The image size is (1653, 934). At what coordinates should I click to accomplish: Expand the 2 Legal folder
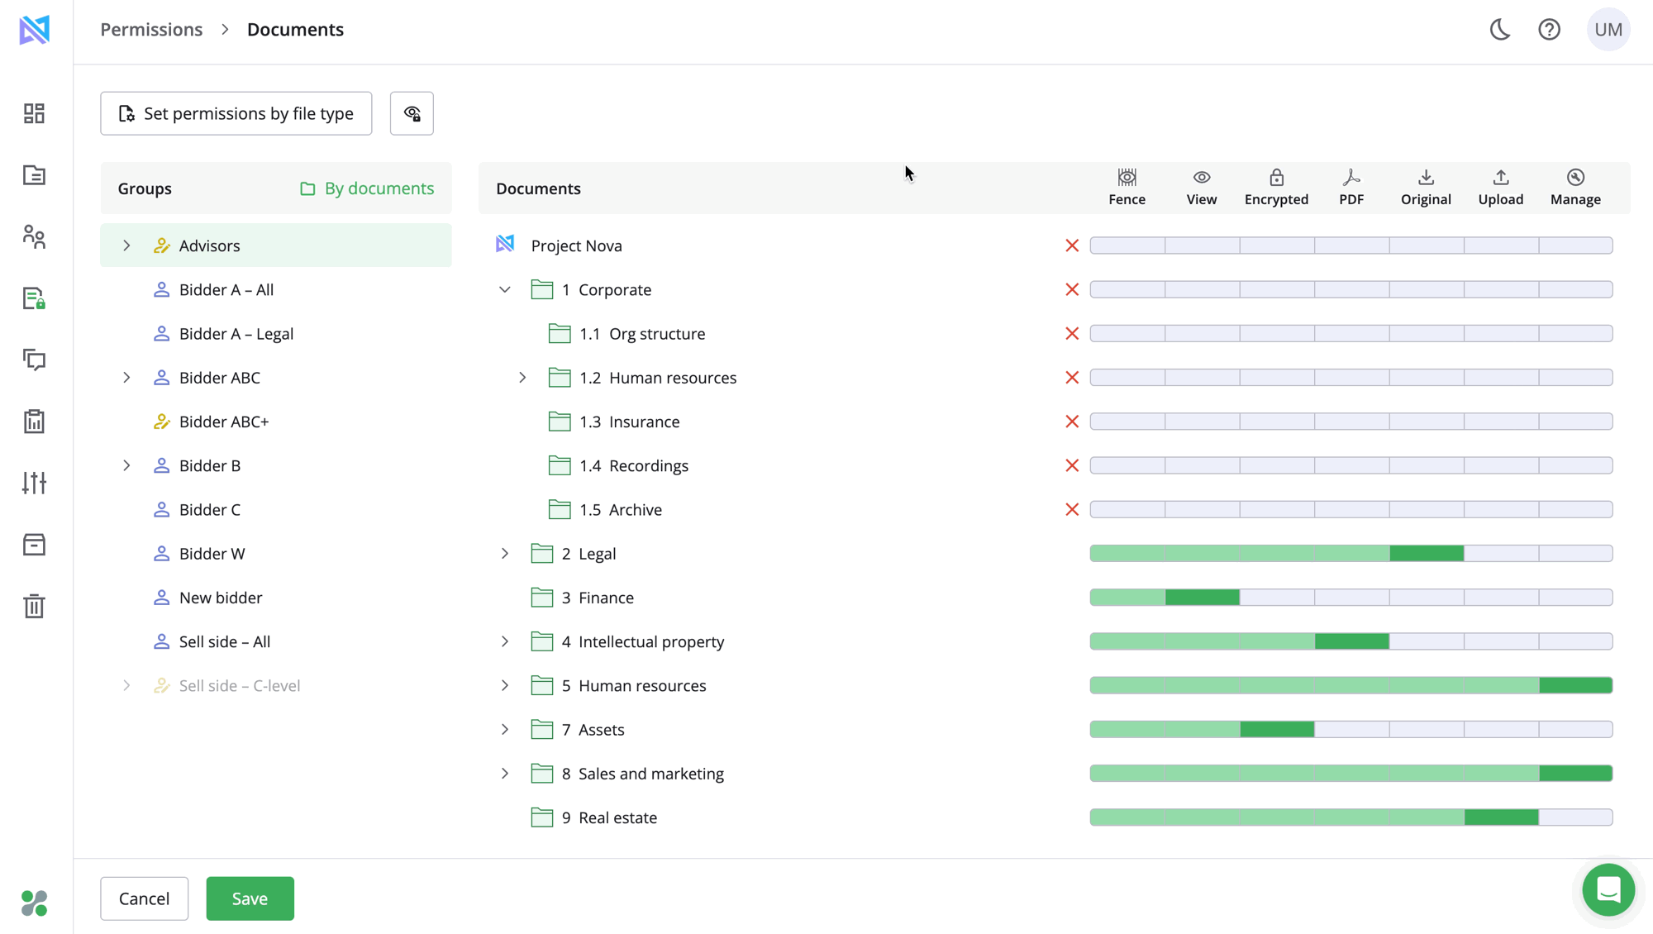[x=505, y=554]
